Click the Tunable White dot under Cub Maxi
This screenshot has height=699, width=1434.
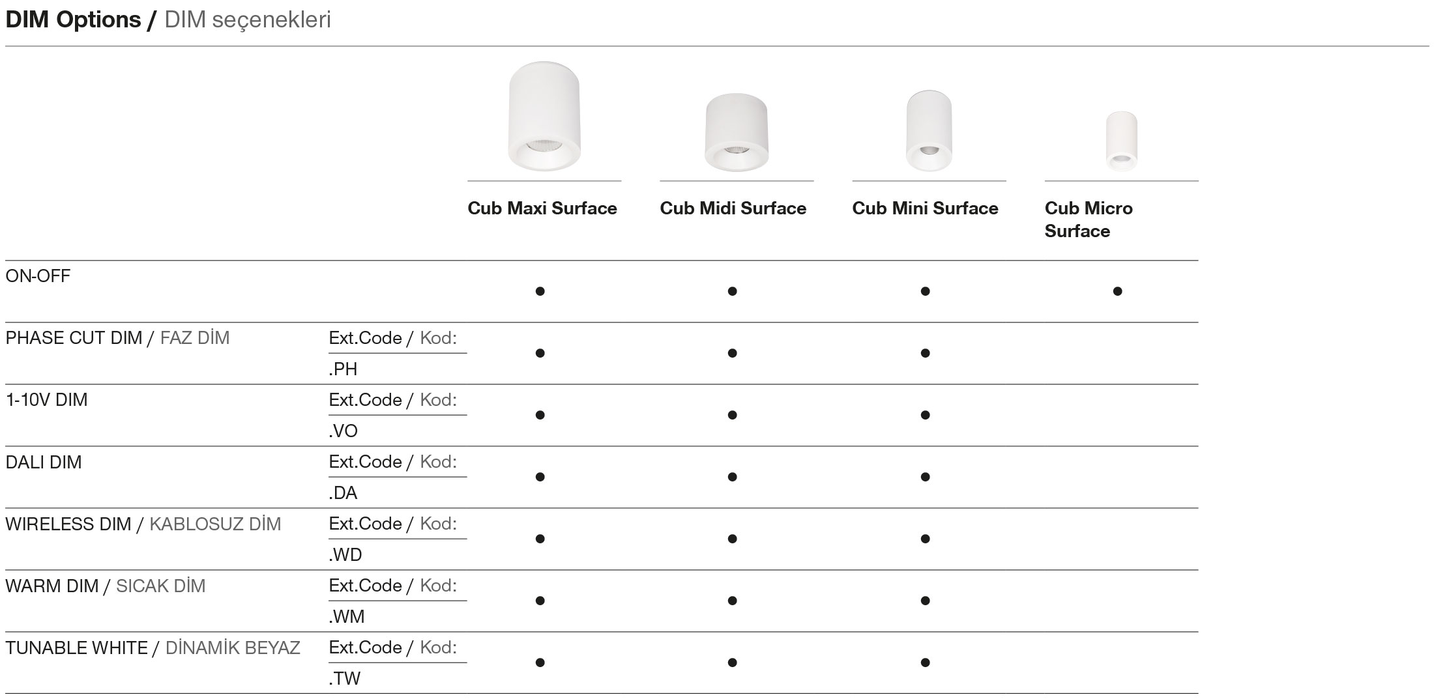point(540,663)
